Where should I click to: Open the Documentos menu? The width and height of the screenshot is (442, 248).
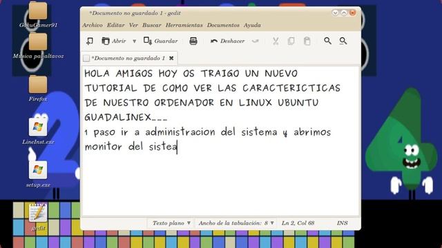pos(223,25)
